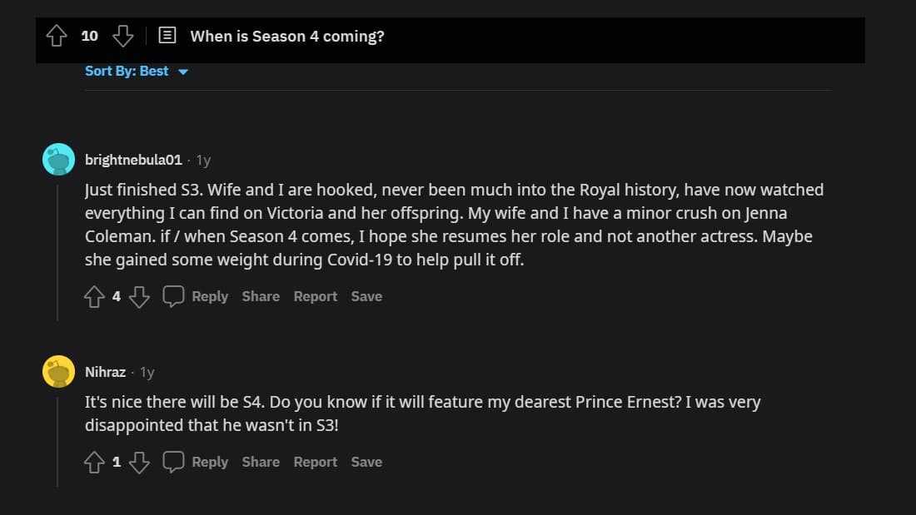Open brightnebula01's user profile link
916x515 pixels.
[x=133, y=160]
